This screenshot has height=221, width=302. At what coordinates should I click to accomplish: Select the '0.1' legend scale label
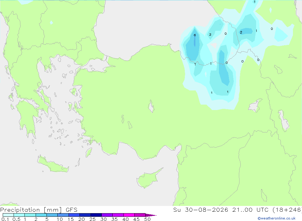pos(5,219)
